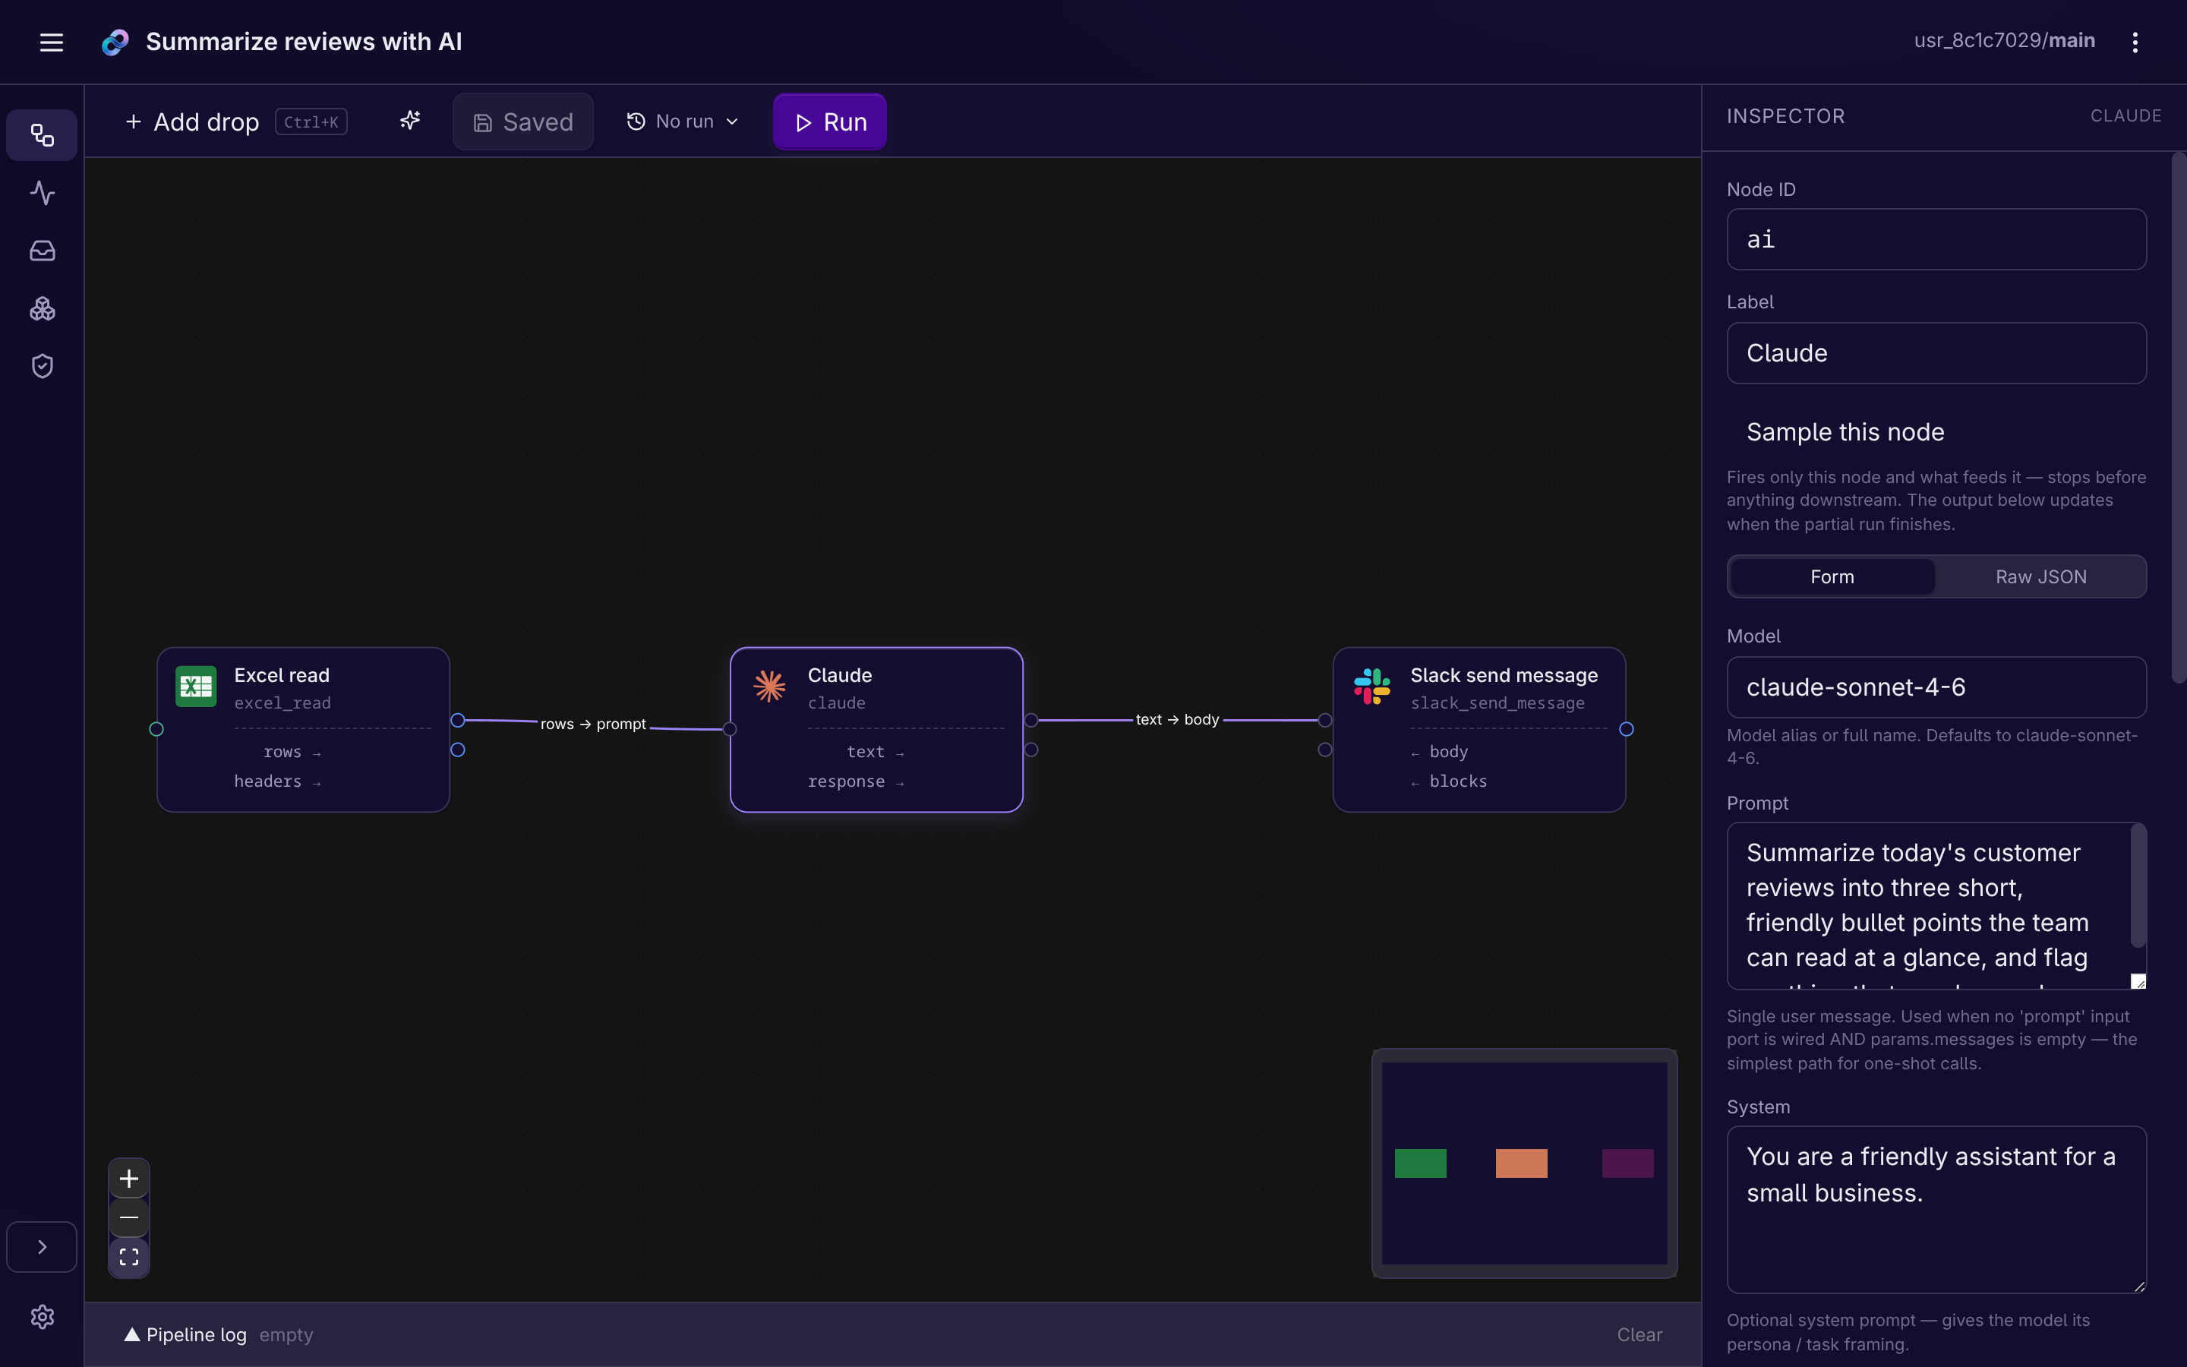Zoom out on the canvas
Image resolution: width=2187 pixels, height=1367 pixels.
tap(129, 1218)
